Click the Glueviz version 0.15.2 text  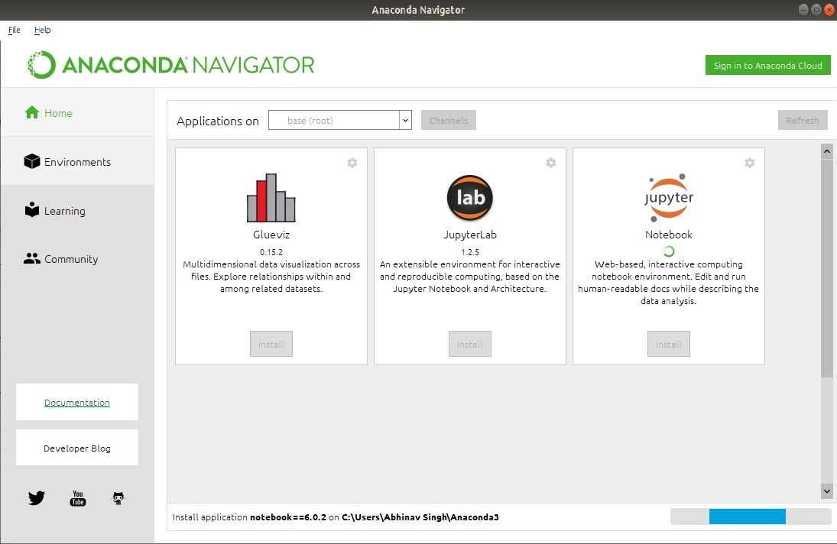pyautogui.click(x=271, y=251)
